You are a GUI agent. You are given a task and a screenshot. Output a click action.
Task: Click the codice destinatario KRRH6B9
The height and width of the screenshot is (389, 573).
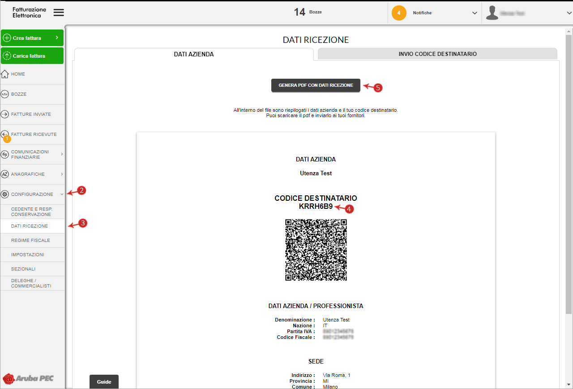pyautogui.click(x=316, y=207)
